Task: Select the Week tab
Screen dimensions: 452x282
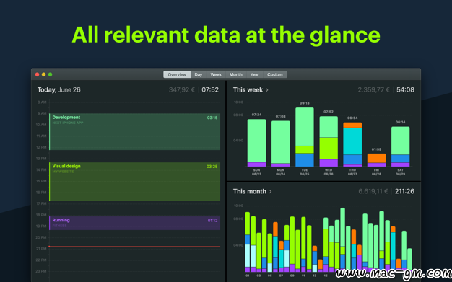Action: pyautogui.click(x=216, y=74)
